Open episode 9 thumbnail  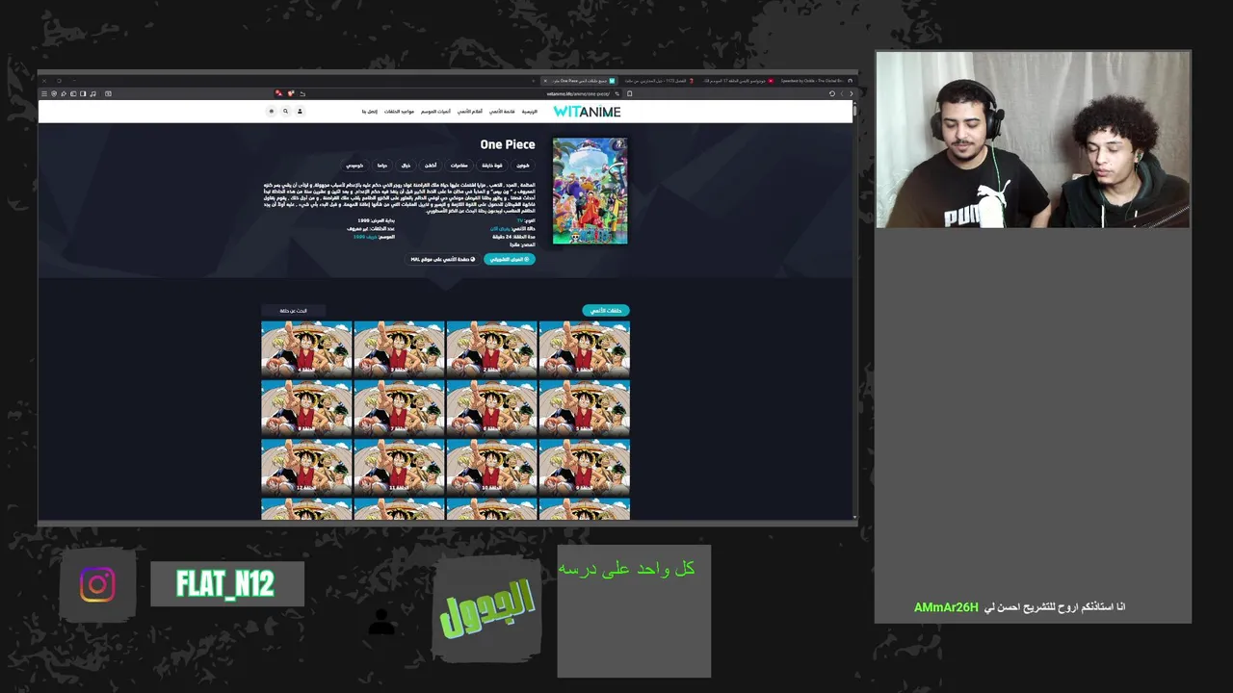pos(585,467)
